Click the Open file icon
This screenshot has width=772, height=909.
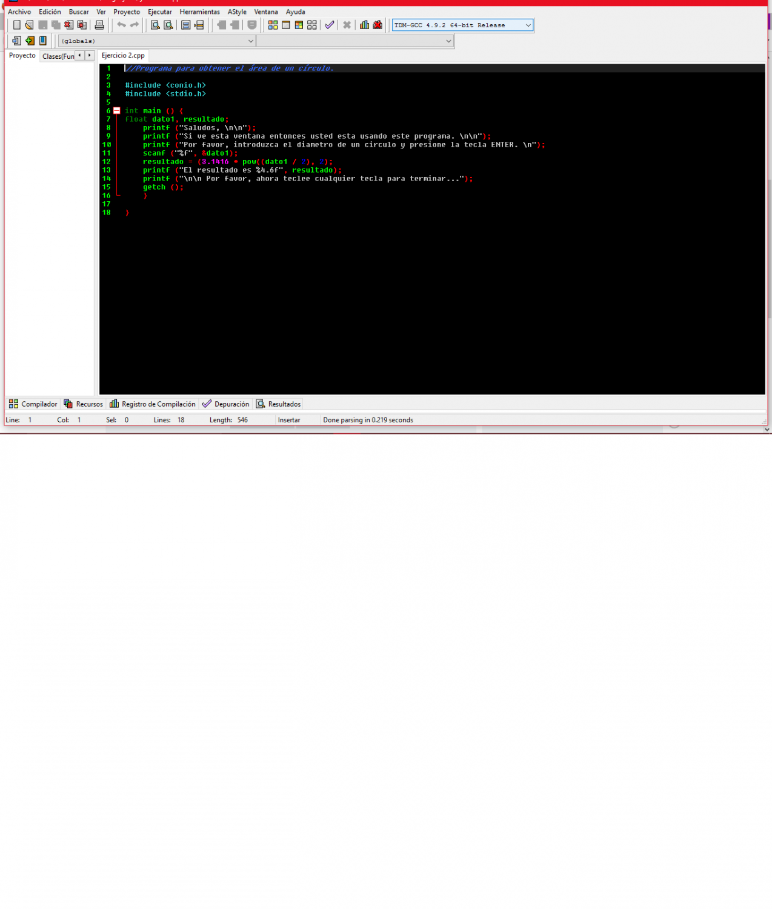click(30, 25)
